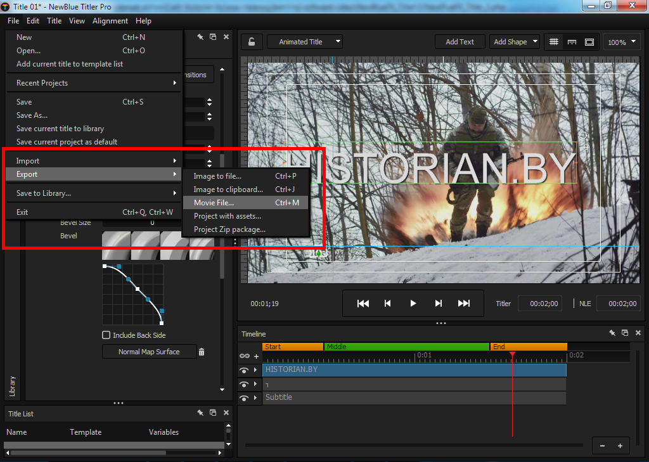Image resolution: width=649 pixels, height=462 pixels.
Task: Toggle the ruler display icon
Action: [572, 42]
